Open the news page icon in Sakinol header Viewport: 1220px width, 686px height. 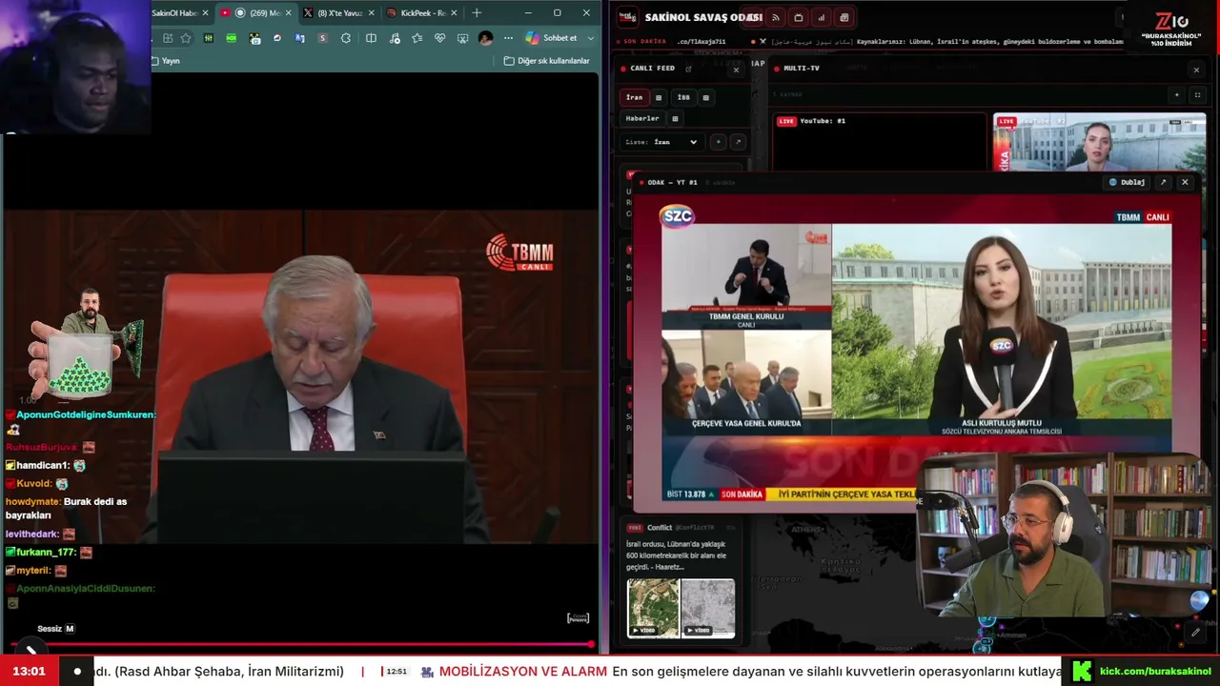coord(844,17)
